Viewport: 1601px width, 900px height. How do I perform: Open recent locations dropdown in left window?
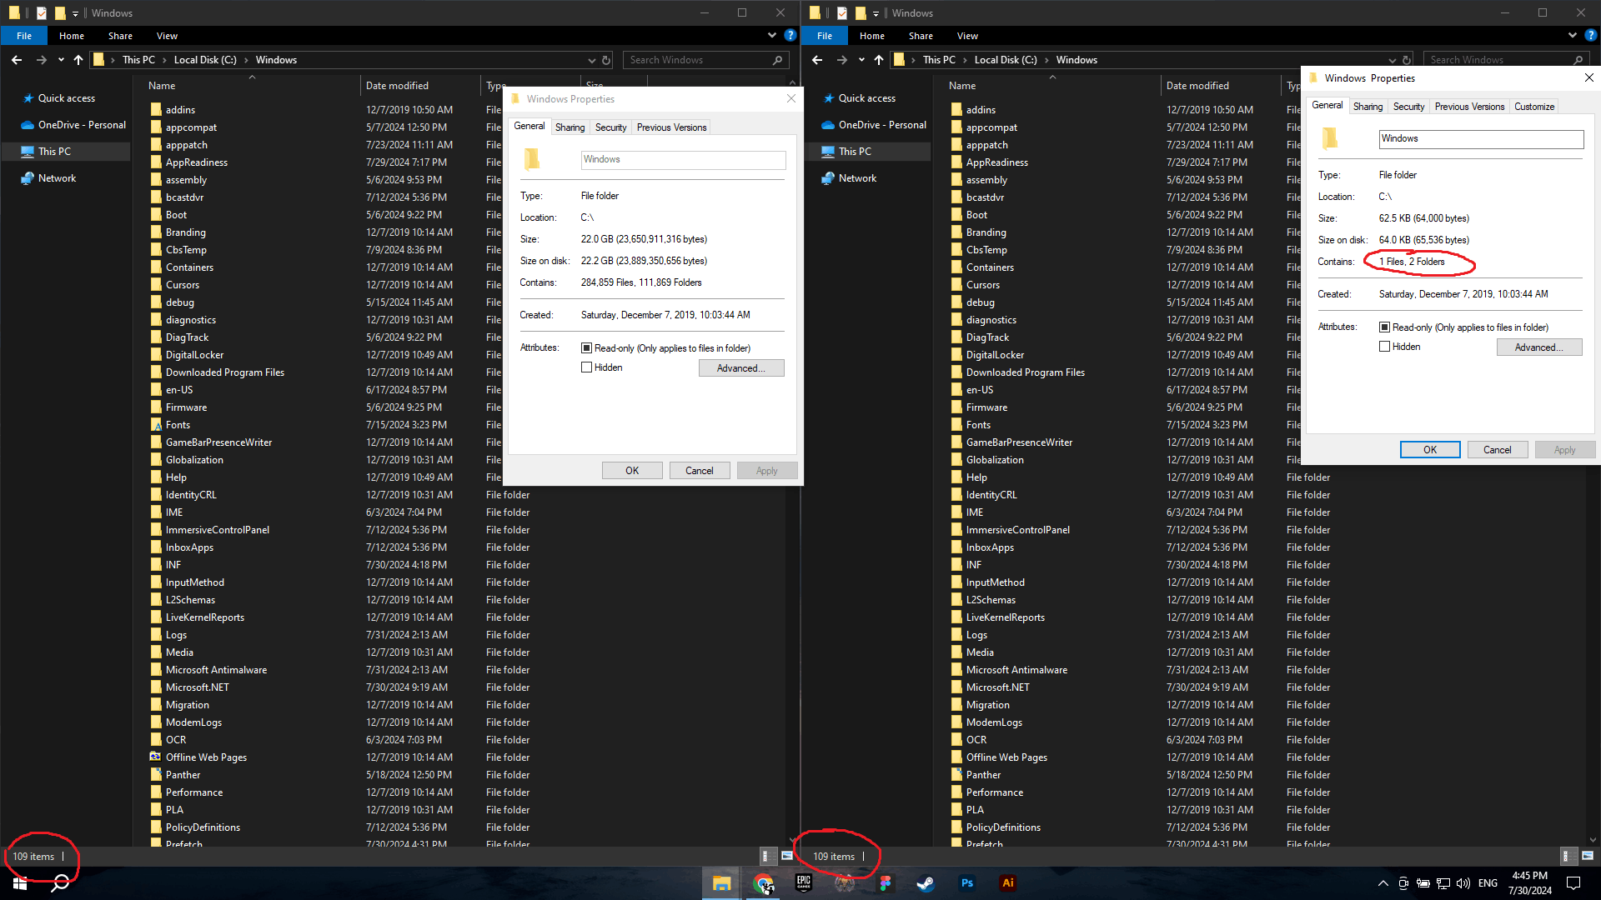coord(61,60)
